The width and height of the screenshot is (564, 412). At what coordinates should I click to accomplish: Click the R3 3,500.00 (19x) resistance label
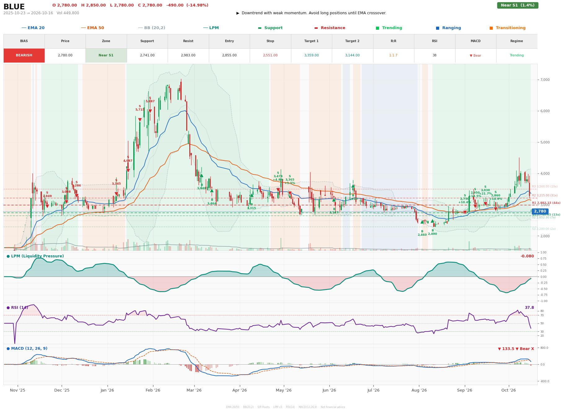[x=545, y=186]
